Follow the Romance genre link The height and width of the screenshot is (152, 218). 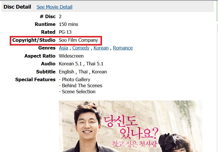123,48
